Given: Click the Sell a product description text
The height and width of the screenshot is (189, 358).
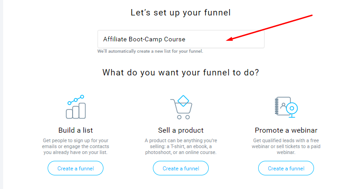Looking at the screenshot, I should (x=181, y=146).
